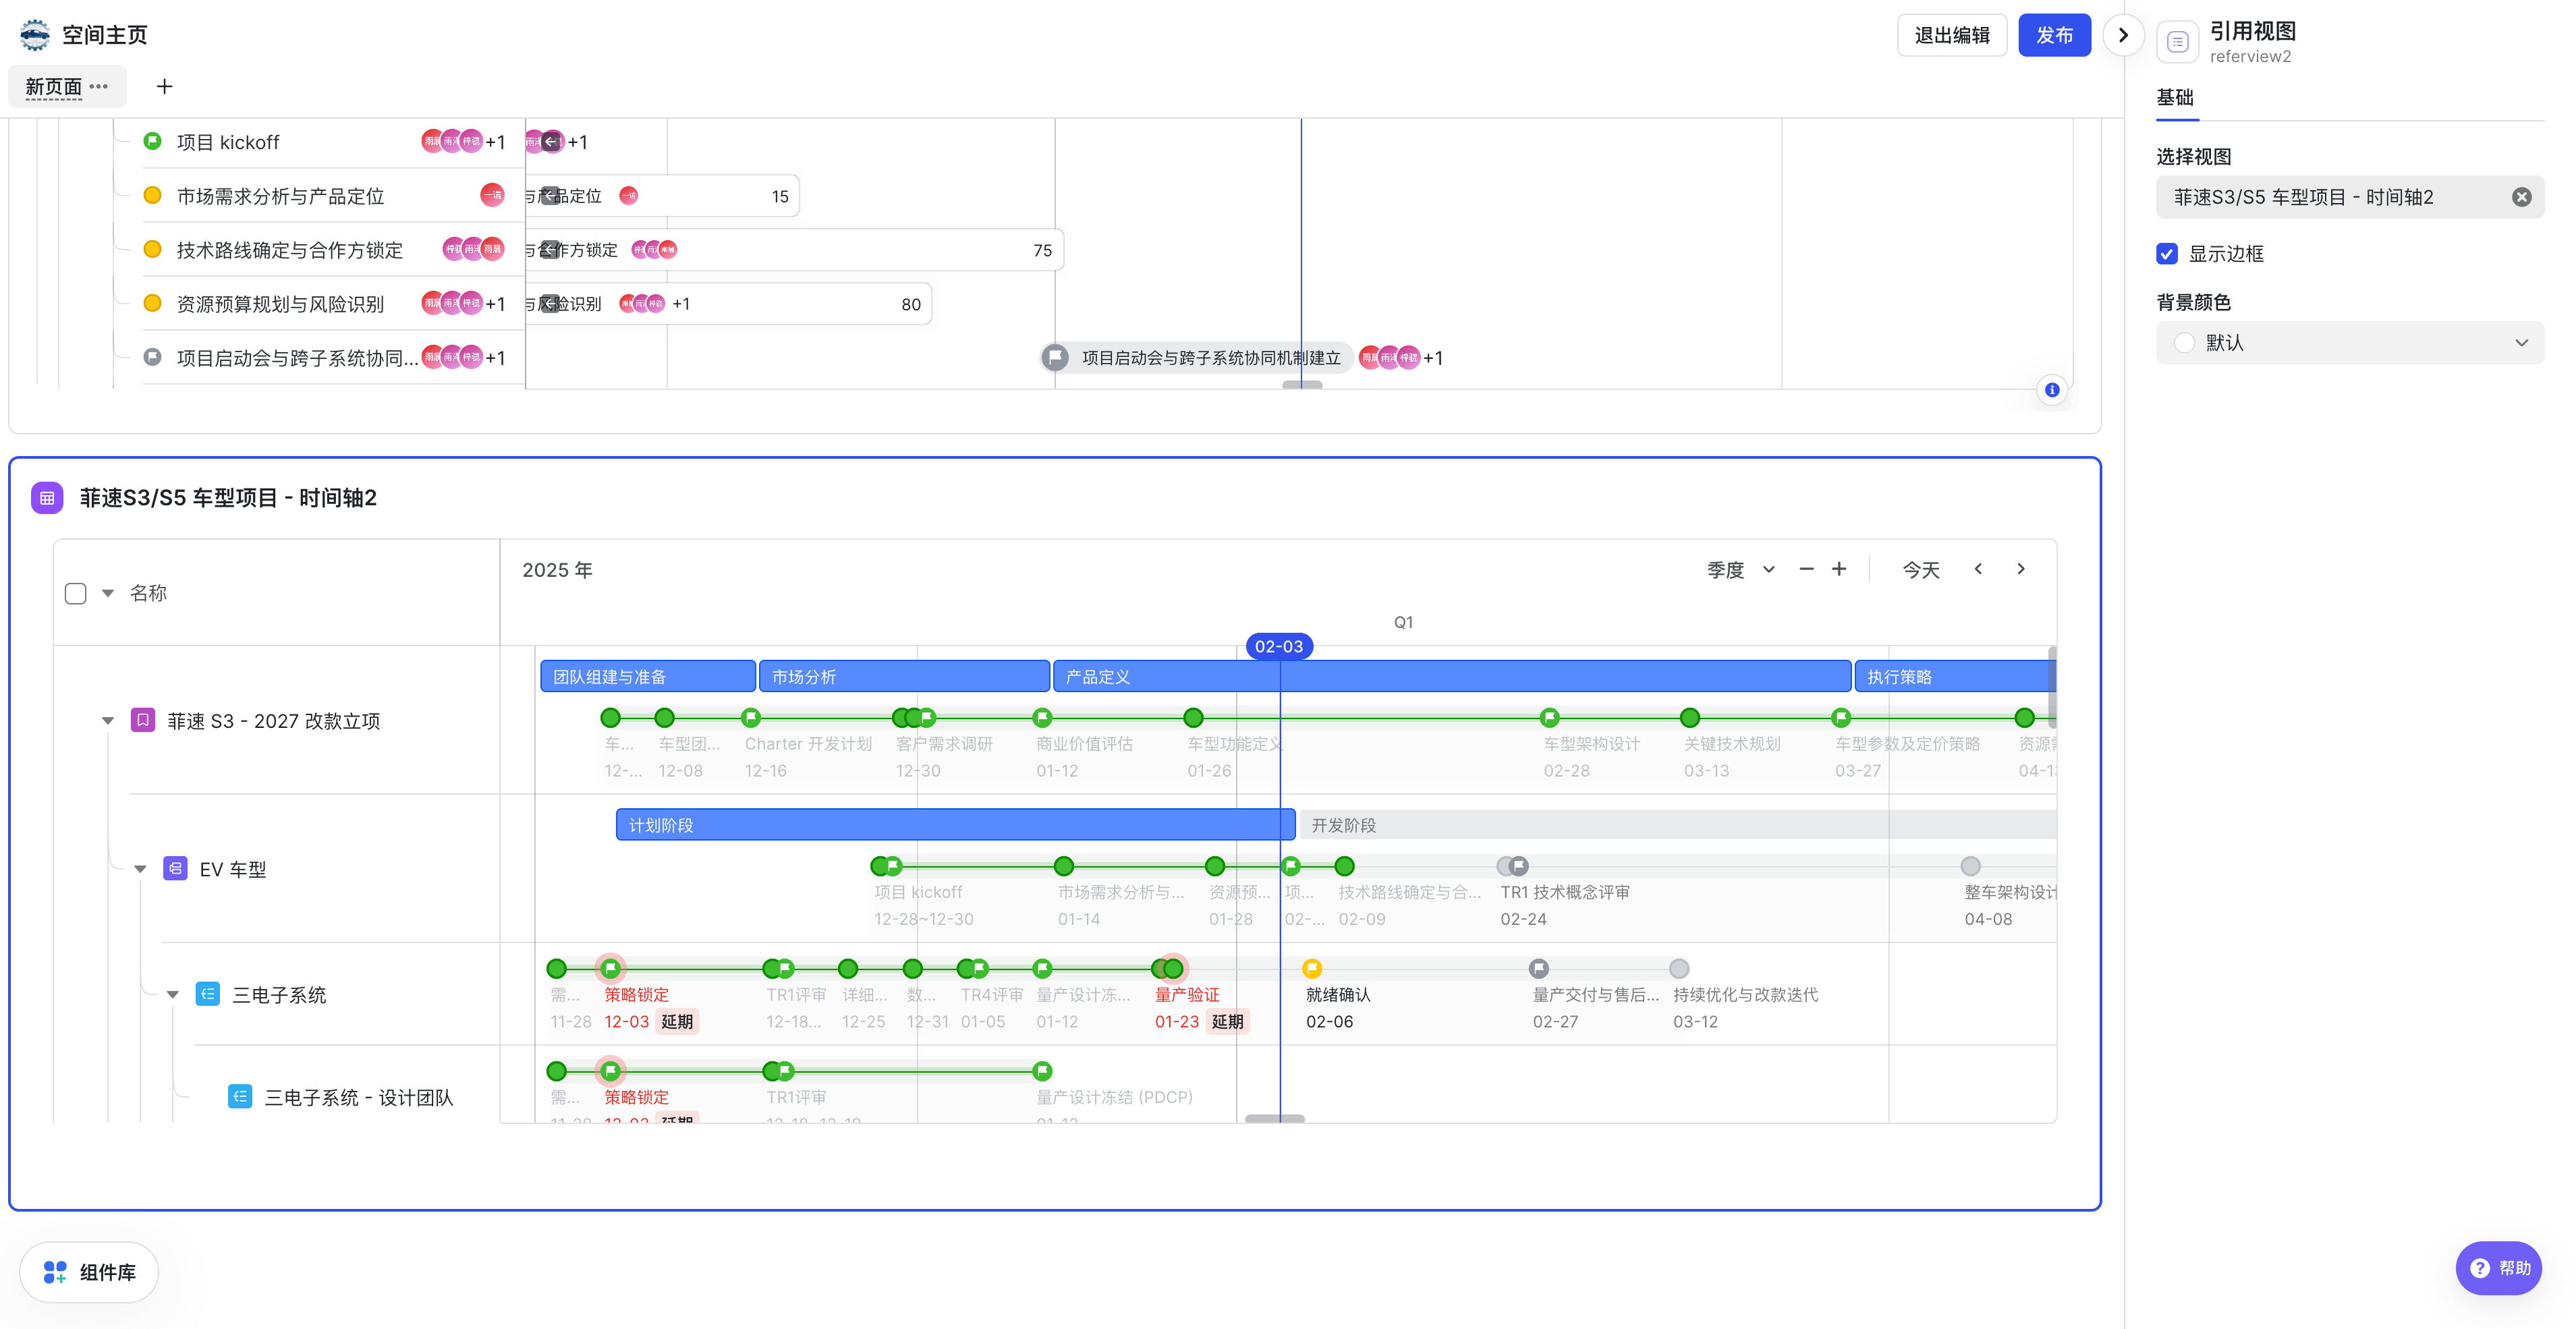This screenshot has width=2576, height=1329.
Task: Click the 三电子系统 - 设计团队 icon
Action: [240, 1096]
